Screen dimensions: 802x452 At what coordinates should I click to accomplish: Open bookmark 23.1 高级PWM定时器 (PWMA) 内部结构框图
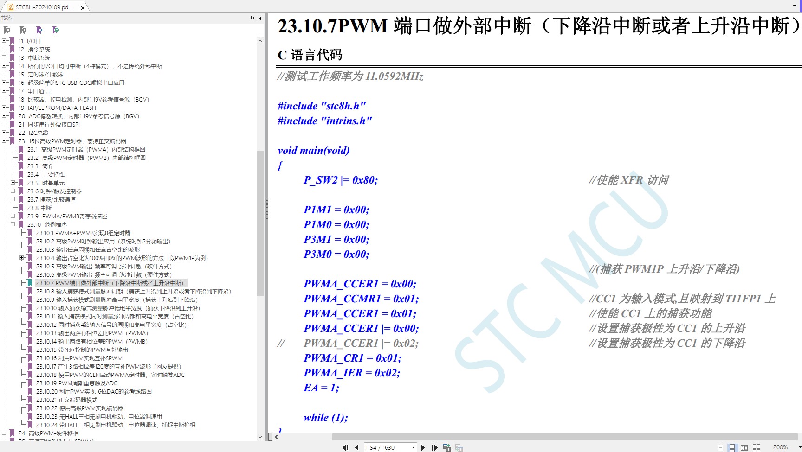pyautogui.click(x=86, y=150)
